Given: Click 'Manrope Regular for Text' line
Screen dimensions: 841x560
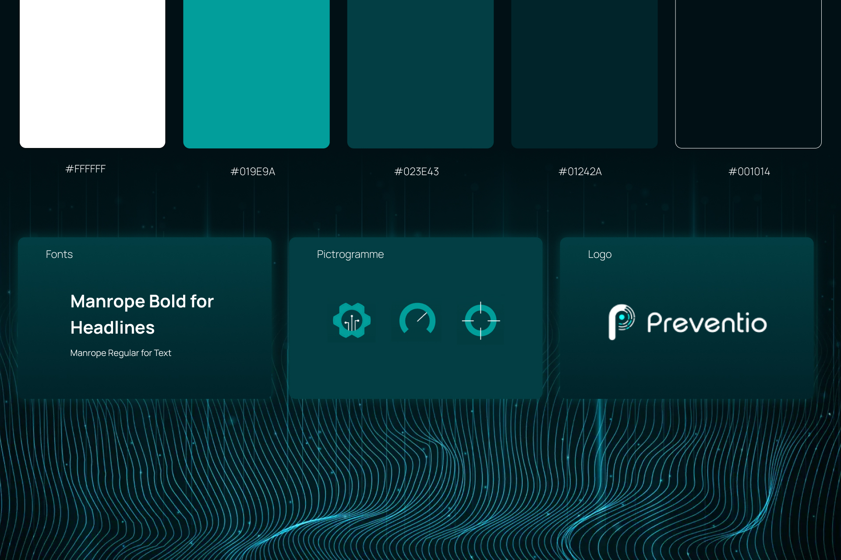Looking at the screenshot, I should [x=120, y=353].
